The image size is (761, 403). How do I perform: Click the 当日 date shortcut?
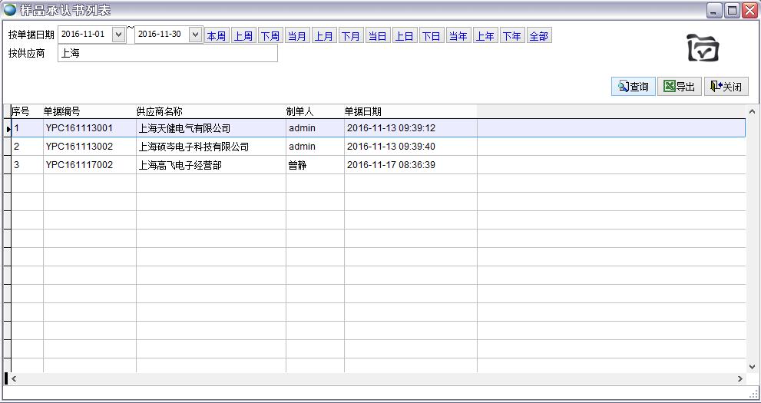[x=378, y=36]
